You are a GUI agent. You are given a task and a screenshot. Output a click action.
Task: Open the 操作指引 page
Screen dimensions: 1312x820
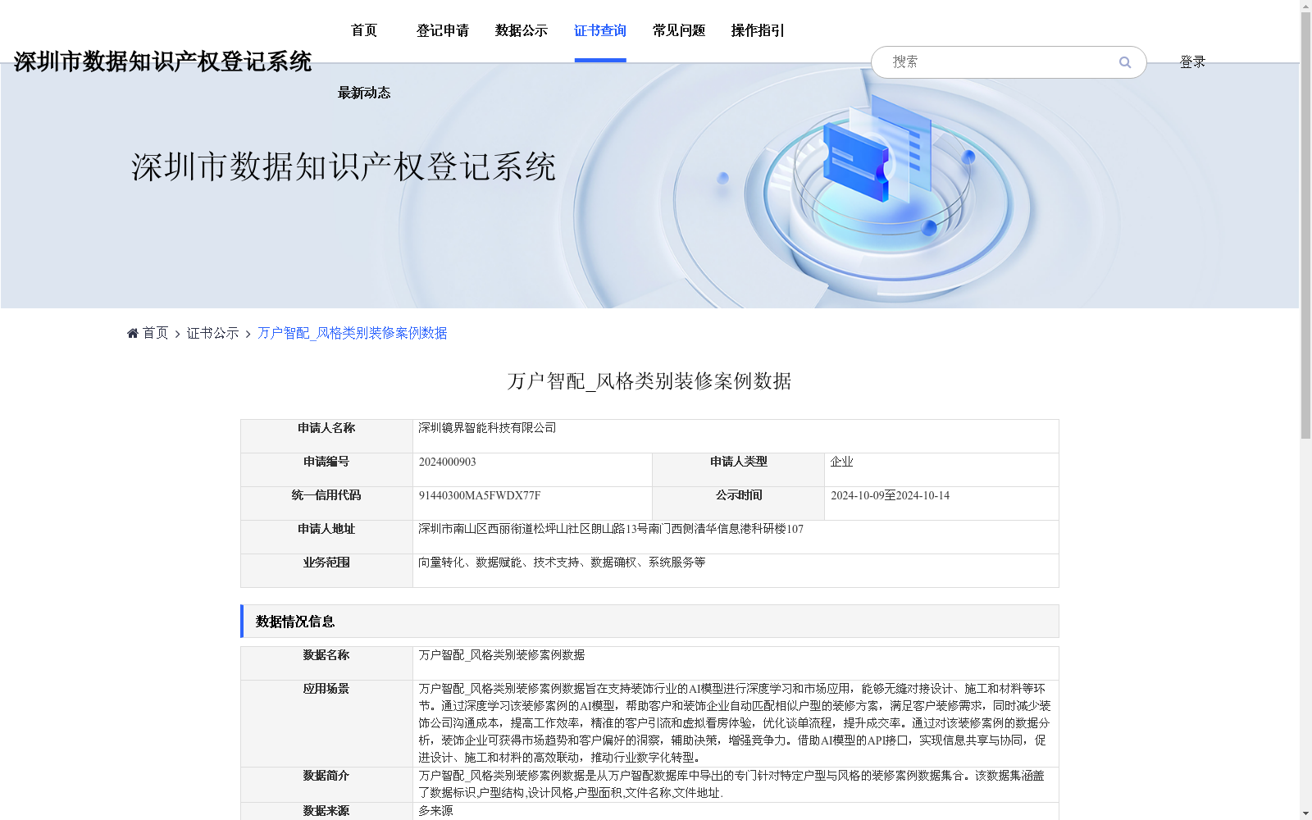tap(757, 30)
